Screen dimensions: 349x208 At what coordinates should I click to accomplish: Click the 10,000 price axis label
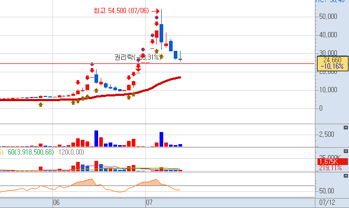click(328, 90)
